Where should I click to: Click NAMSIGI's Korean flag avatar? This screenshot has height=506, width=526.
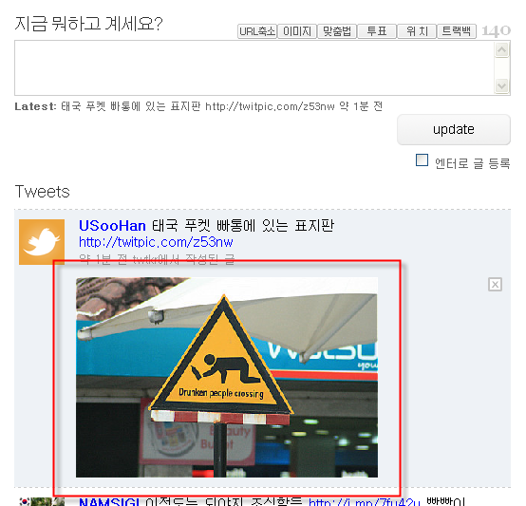tap(42, 502)
